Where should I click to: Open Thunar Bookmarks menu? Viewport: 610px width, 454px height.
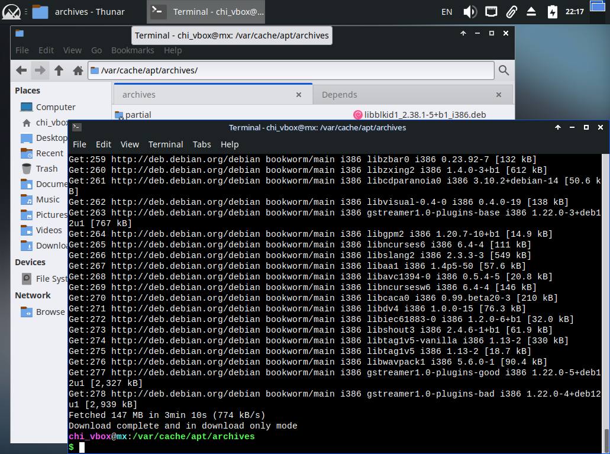click(133, 50)
